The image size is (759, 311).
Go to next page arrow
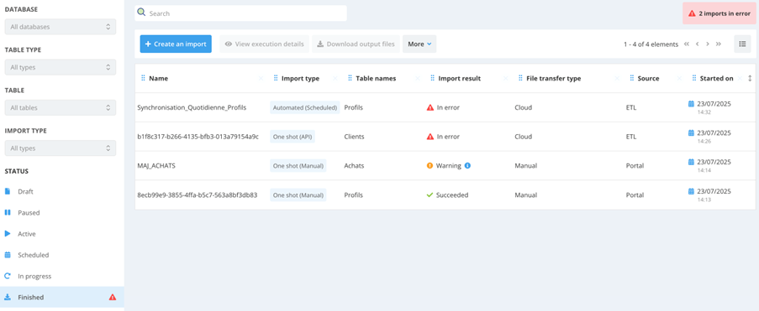coord(708,44)
